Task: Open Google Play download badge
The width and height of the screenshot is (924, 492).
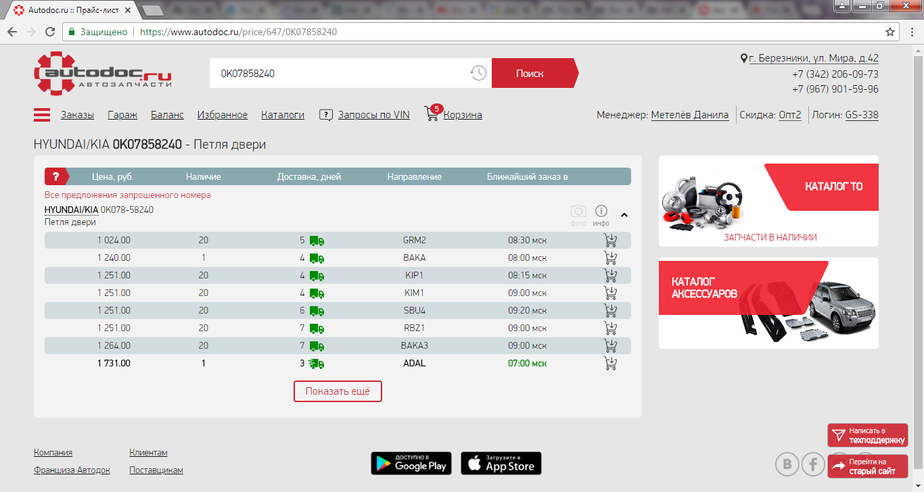Action: point(411,463)
